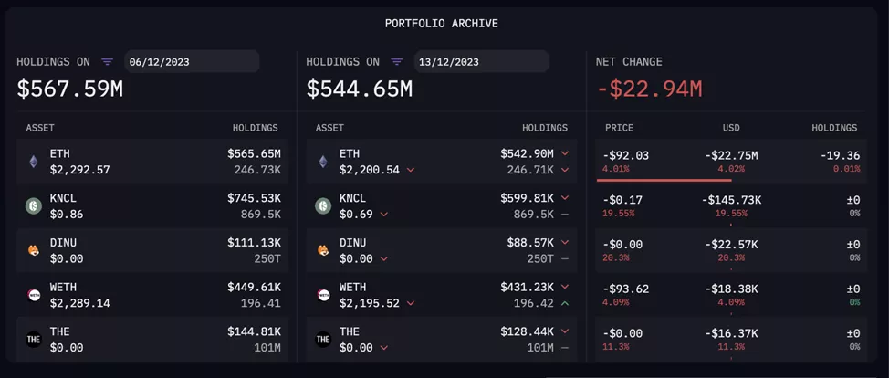The height and width of the screenshot is (378, 889).
Task: Click the DINU icon in 13/12/2023 holdings
Action: pyautogui.click(x=323, y=250)
